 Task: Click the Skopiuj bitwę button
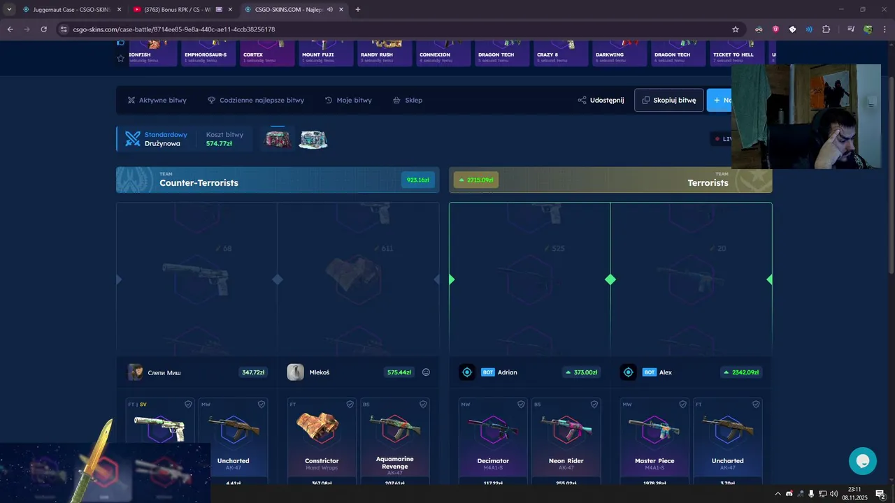pyautogui.click(x=669, y=100)
